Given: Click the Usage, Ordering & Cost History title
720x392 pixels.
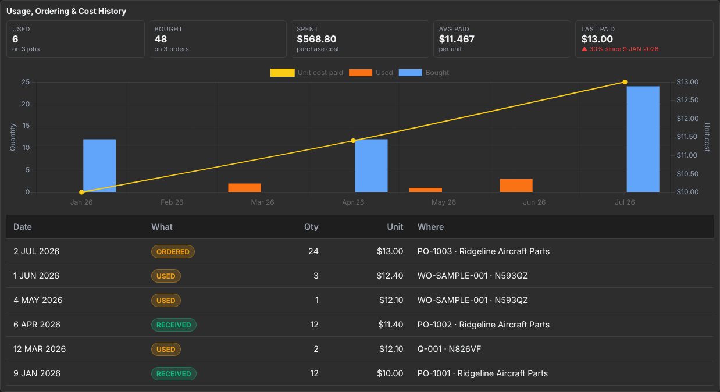Looking at the screenshot, I should (66, 11).
